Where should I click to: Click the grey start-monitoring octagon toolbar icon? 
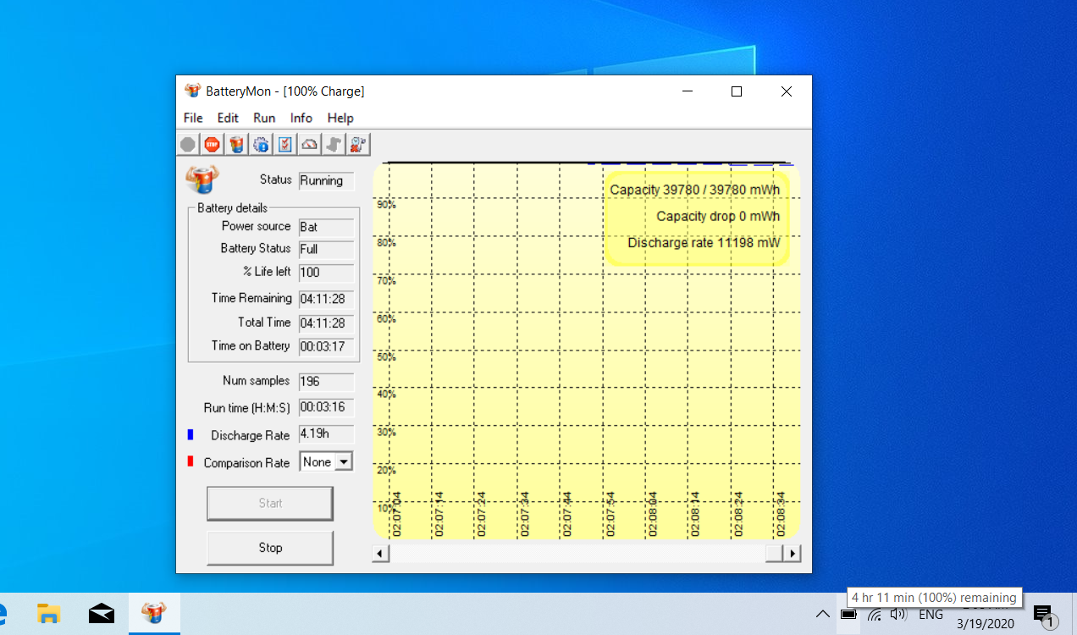coord(188,145)
